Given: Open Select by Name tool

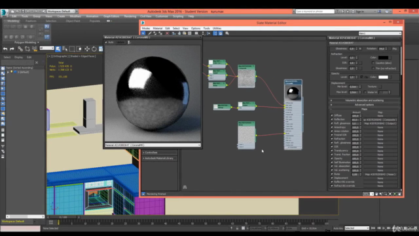Looking at the screenshot, I should coord(65,49).
